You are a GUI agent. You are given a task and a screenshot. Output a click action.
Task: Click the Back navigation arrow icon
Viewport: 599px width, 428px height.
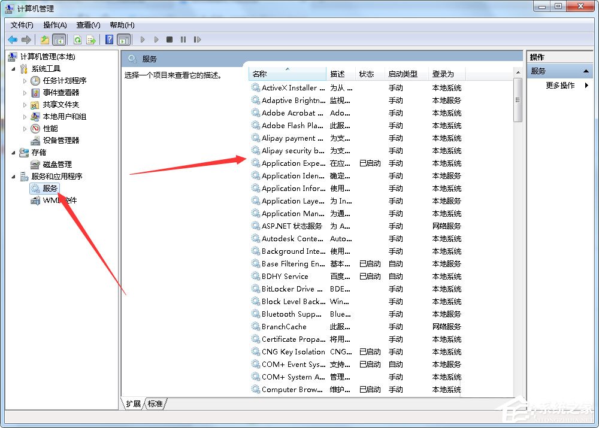[x=13, y=40]
